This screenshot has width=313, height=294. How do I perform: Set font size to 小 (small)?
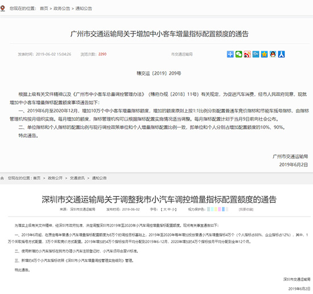[x=173, y=209]
